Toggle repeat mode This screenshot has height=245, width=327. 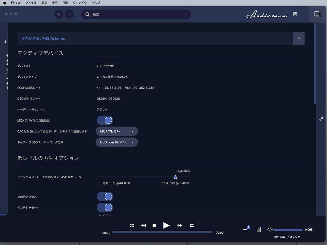click(x=192, y=225)
